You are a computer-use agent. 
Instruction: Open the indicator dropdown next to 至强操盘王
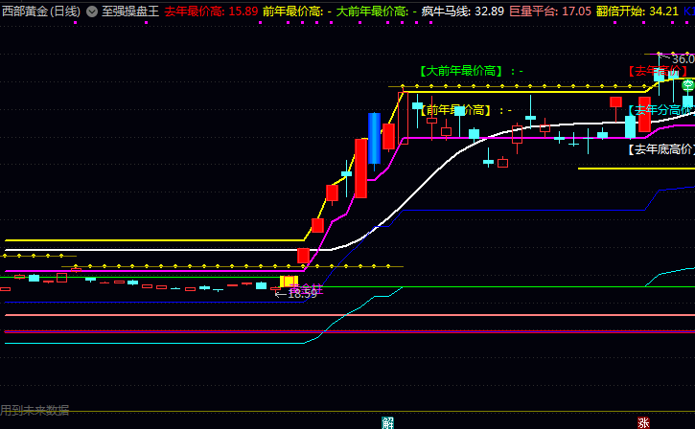point(92,11)
